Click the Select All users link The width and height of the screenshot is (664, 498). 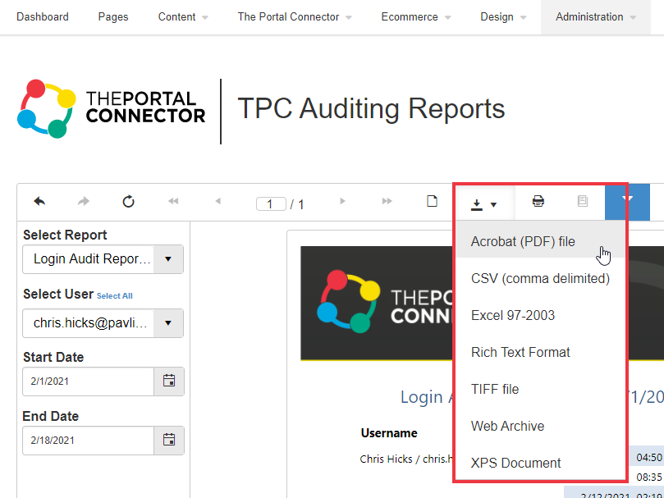click(x=114, y=296)
